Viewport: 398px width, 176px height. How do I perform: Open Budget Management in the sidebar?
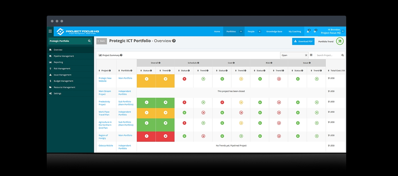coord(70,81)
